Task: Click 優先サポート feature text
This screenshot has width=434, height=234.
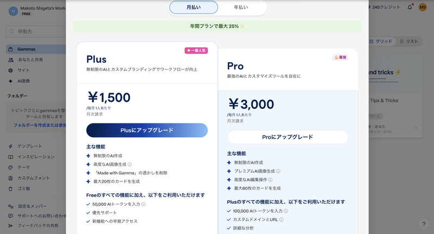Action: (x=104, y=213)
